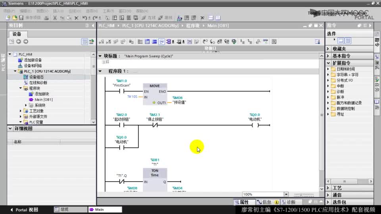
Task: Click the project tree back navigation arrow
Action: tap(19, 42)
